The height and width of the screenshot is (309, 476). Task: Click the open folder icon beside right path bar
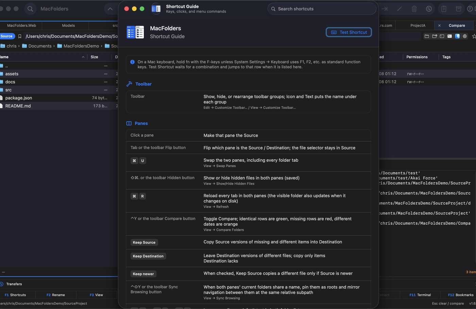pyautogui.click(x=427, y=36)
